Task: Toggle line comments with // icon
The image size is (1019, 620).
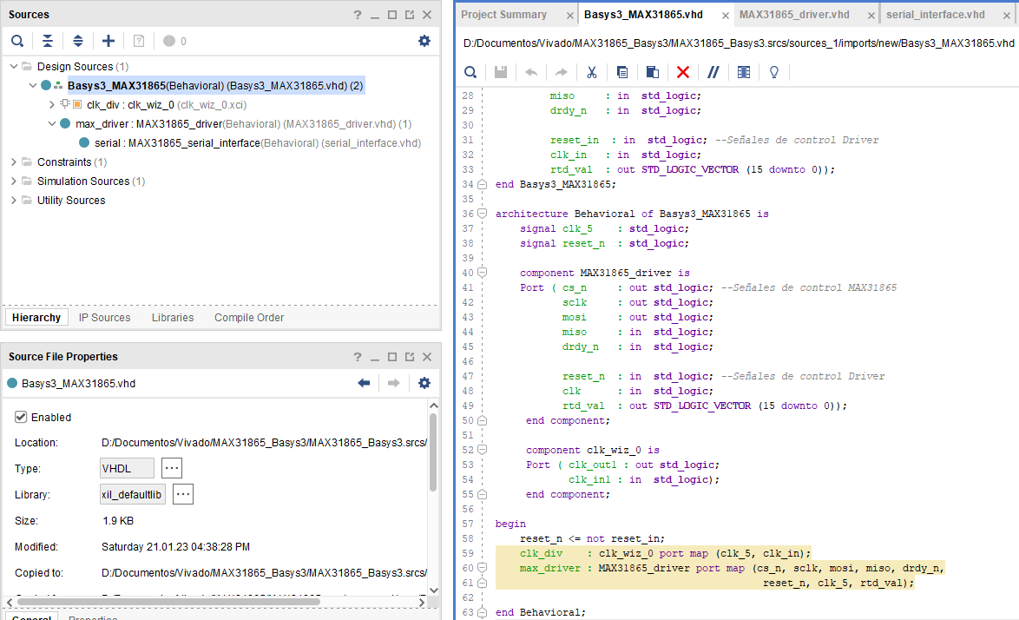Action: [x=713, y=72]
